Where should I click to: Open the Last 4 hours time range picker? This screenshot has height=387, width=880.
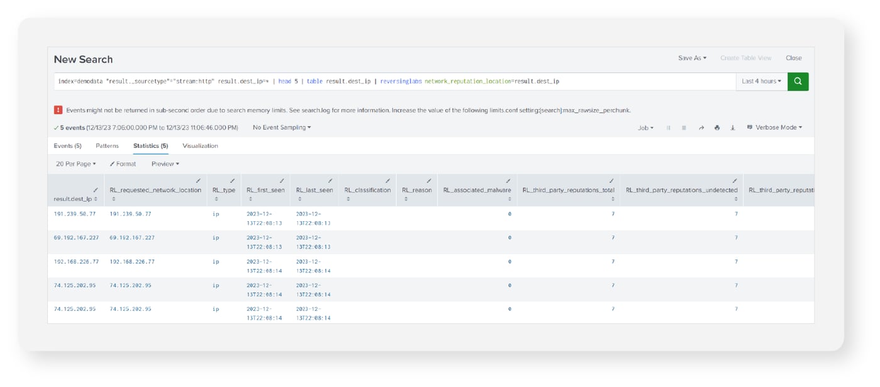click(762, 81)
